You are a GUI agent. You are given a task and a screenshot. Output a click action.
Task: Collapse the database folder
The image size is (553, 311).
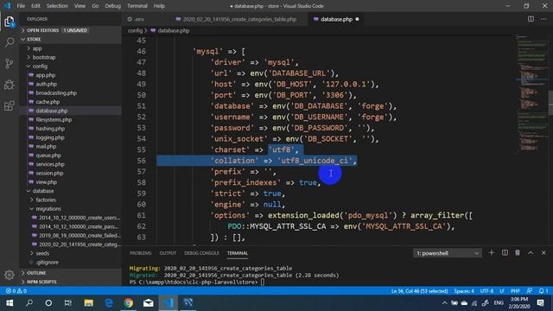[42, 191]
